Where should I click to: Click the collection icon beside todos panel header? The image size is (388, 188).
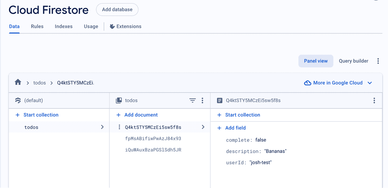click(119, 100)
